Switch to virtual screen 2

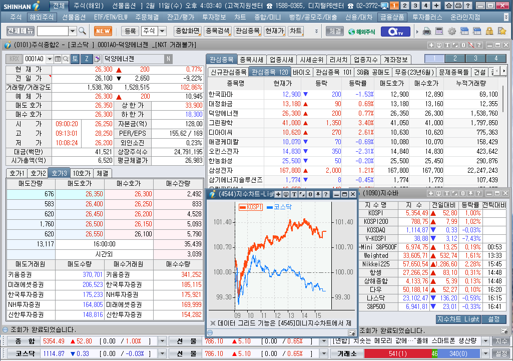tap(404, 6)
